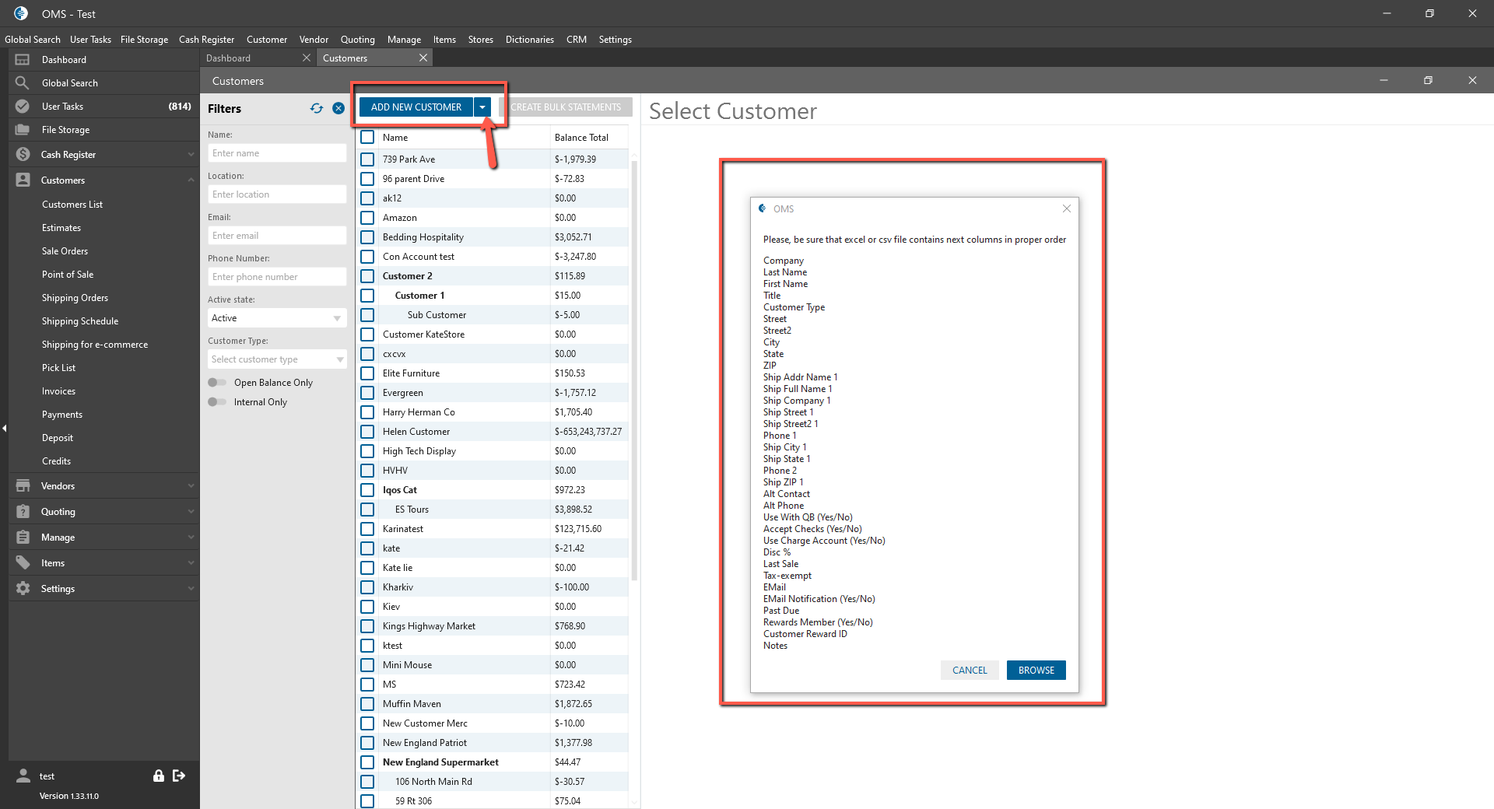
Task: Click the refresh filters icon
Action: [x=316, y=109]
